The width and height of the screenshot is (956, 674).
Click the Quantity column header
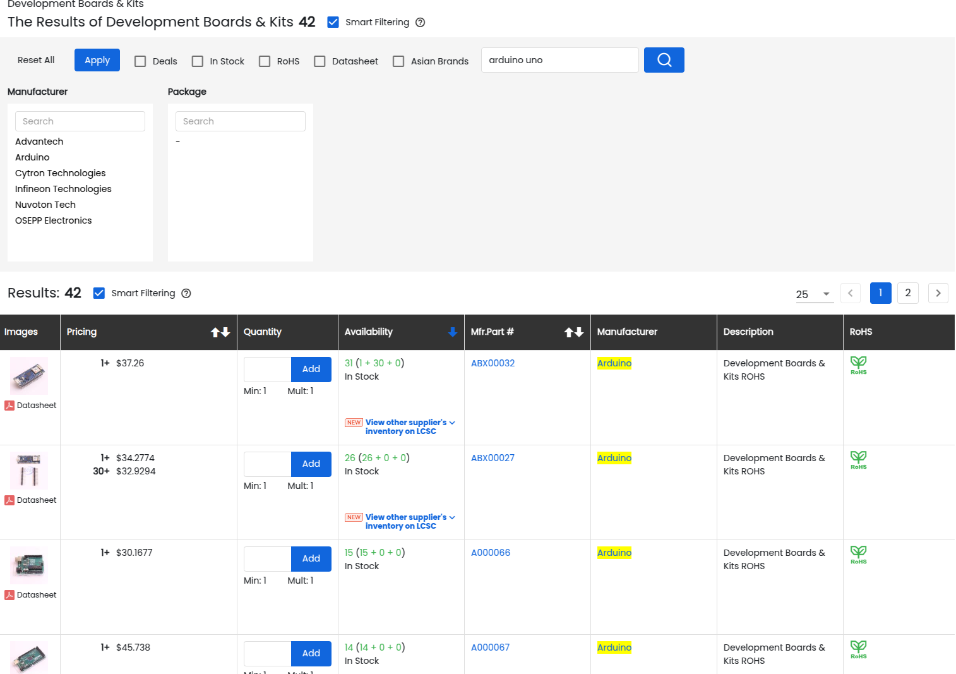click(263, 332)
